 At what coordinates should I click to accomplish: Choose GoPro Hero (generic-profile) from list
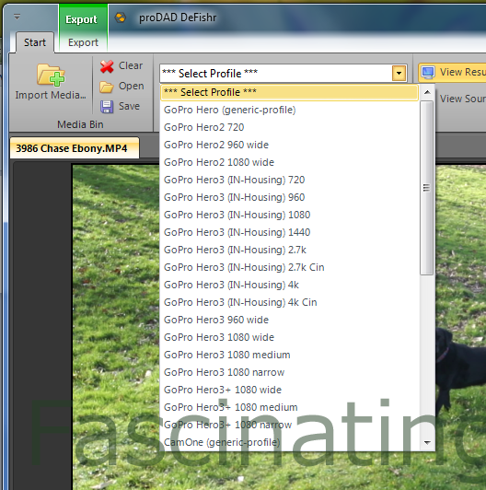tap(289, 110)
